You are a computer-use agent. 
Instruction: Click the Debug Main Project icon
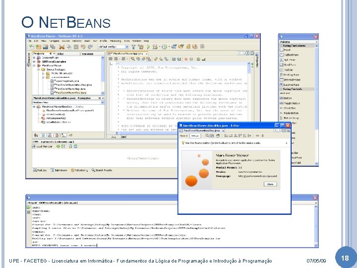[155, 47]
